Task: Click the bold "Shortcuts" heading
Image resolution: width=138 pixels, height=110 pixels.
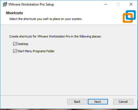Action: [x=14, y=13]
